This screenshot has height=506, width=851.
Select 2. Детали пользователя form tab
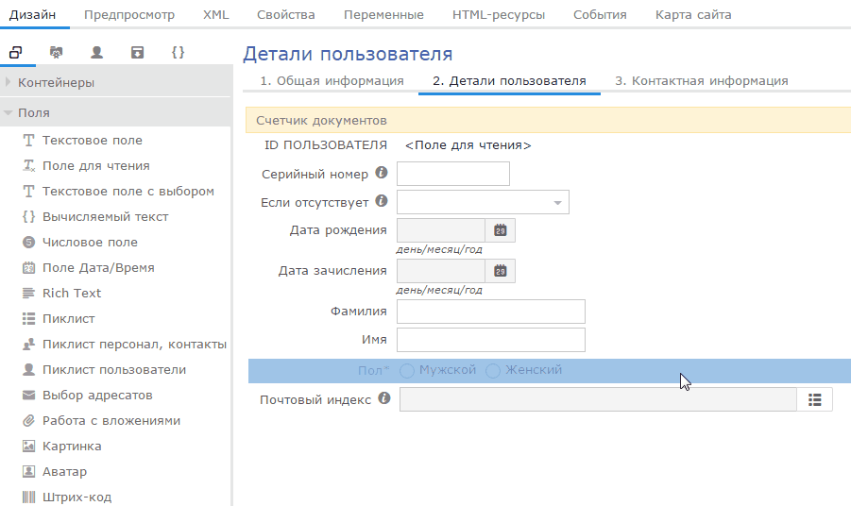[509, 81]
